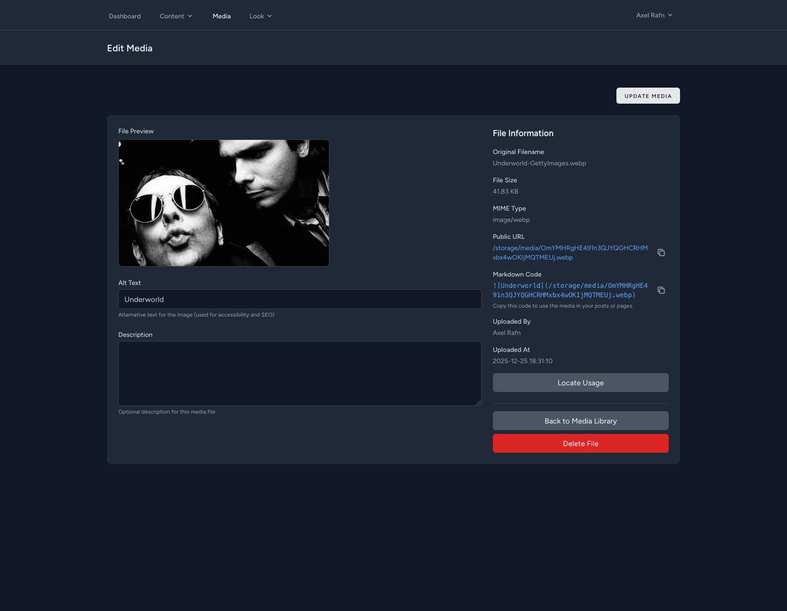Focus the Alt Text input field
The image size is (787, 611).
point(300,299)
